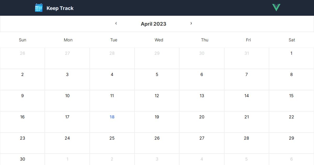Select April 12 day cell
The image size is (314, 165).
(157, 101)
